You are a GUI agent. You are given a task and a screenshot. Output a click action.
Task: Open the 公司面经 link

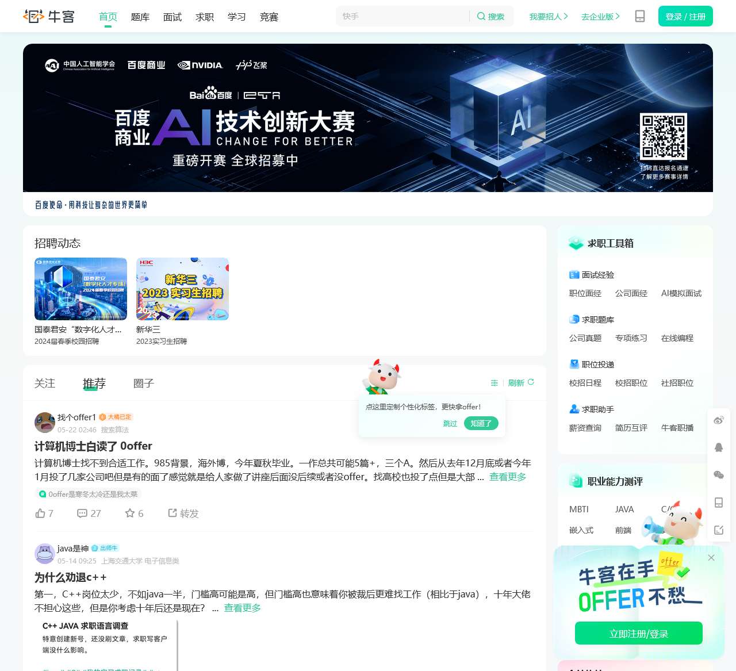pos(631,293)
